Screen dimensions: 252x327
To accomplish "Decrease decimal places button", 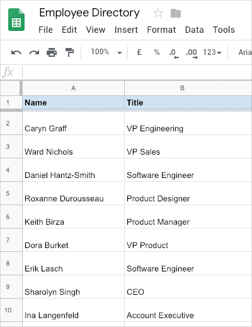I will coord(174,53).
